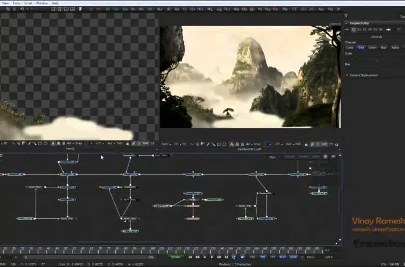The width and height of the screenshot is (405, 267).
Task: Expand the Camera Displacement section
Action: coord(363,75)
